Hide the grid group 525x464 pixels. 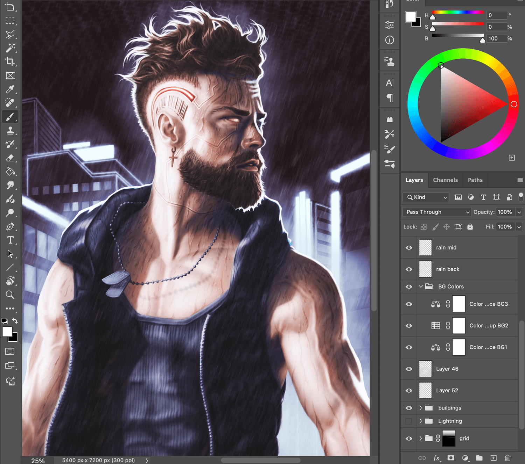point(409,438)
